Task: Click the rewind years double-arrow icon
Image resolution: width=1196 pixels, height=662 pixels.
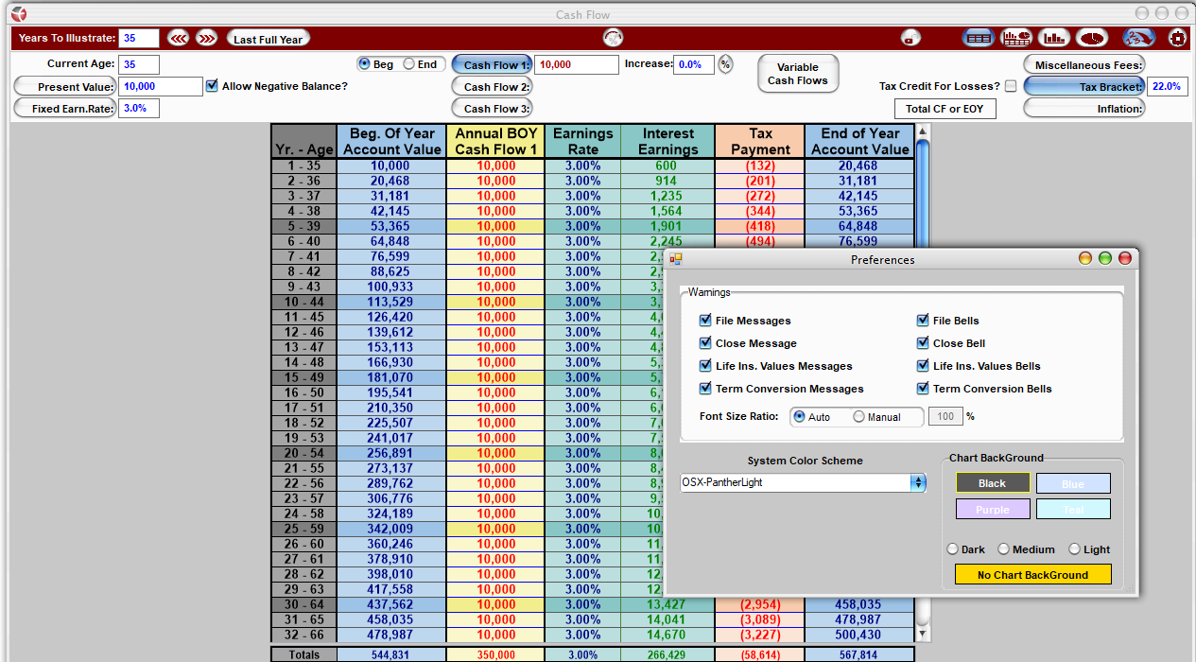Action: 178,39
